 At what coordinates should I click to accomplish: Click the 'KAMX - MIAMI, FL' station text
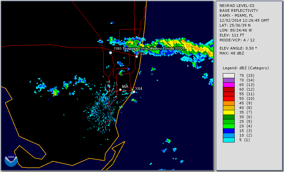[236, 15]
